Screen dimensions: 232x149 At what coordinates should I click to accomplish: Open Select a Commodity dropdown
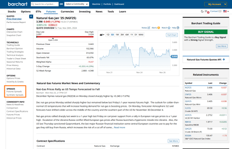pos(76,4)
